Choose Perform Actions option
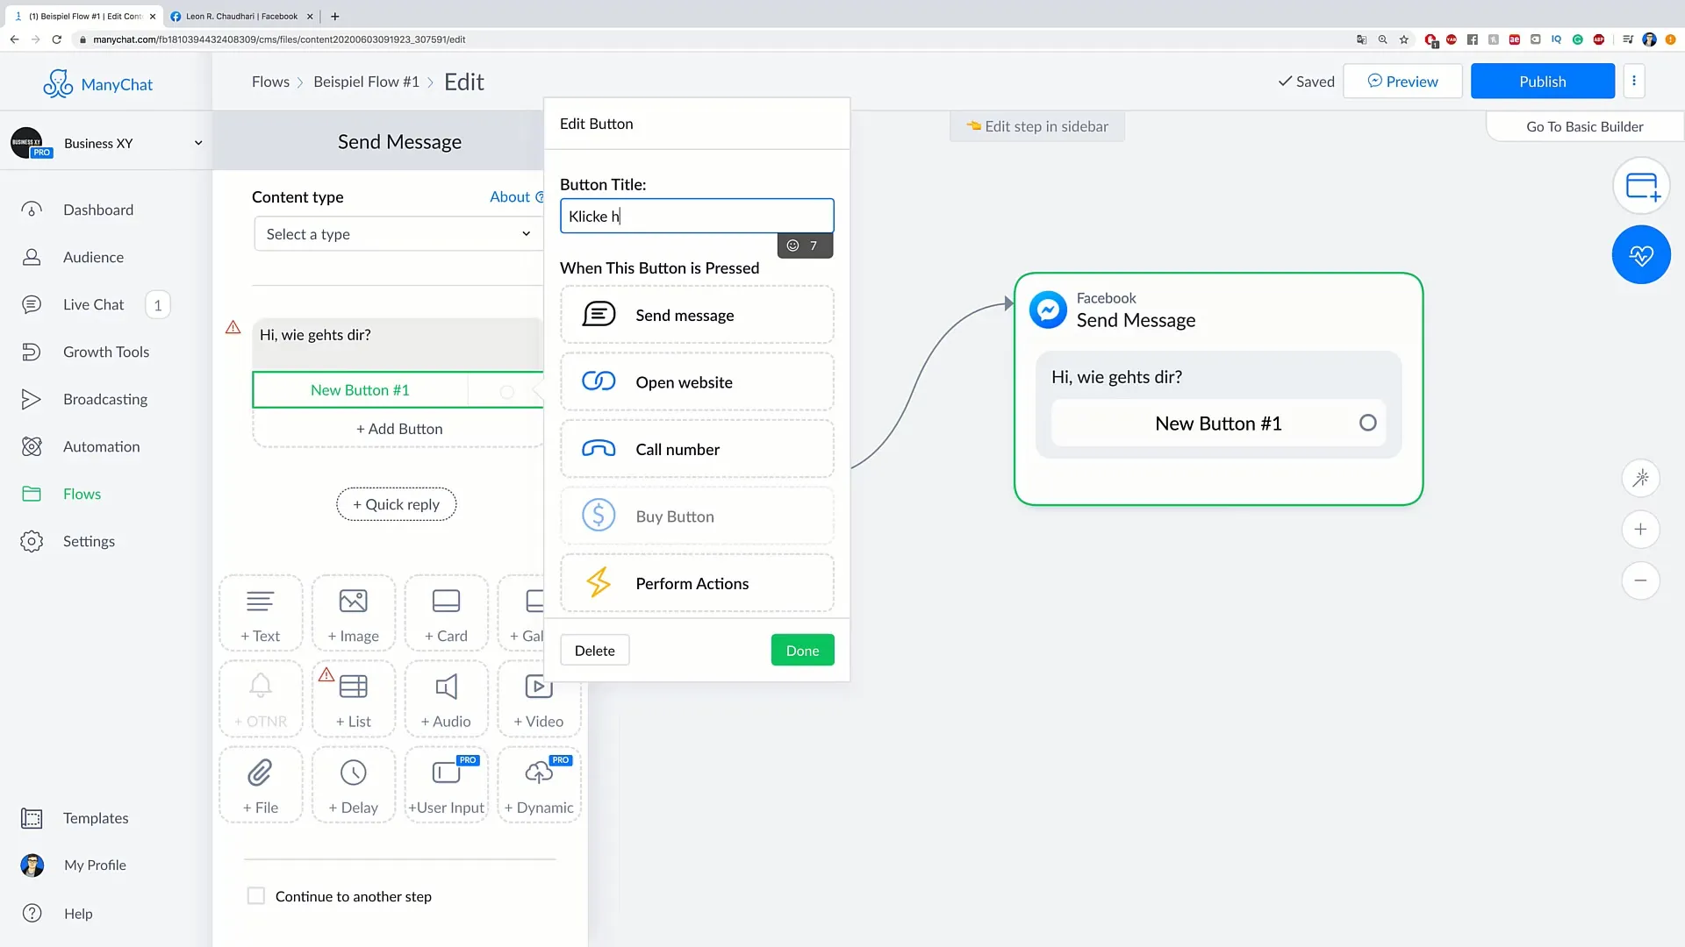1685x947 pixels. pos(697,583)
